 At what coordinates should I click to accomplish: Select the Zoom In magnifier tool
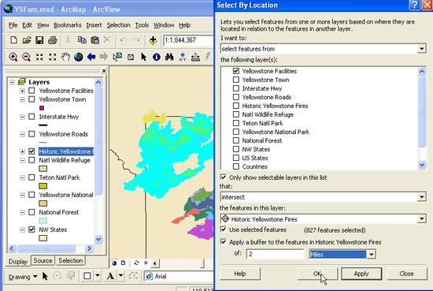point(13,57)
